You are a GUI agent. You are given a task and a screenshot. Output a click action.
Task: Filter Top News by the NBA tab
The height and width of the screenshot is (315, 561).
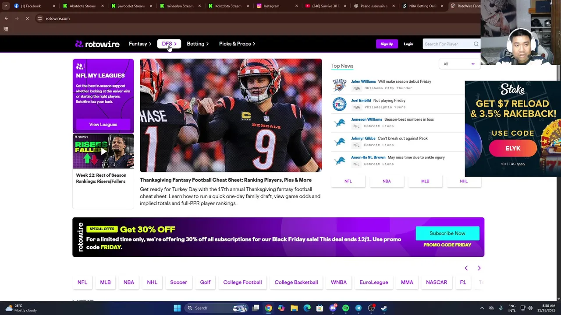pos(387,181)
